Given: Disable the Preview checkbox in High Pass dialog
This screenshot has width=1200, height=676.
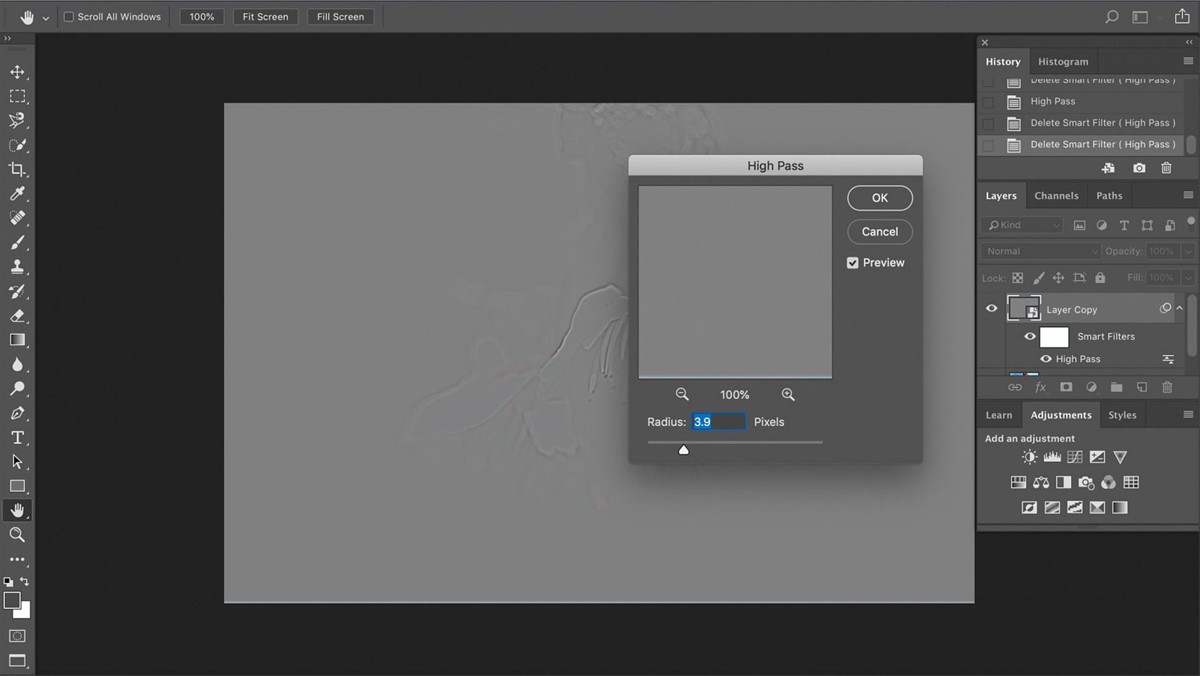Looking at the screenshot, I should pyautogui.click(x=852, y=262).
